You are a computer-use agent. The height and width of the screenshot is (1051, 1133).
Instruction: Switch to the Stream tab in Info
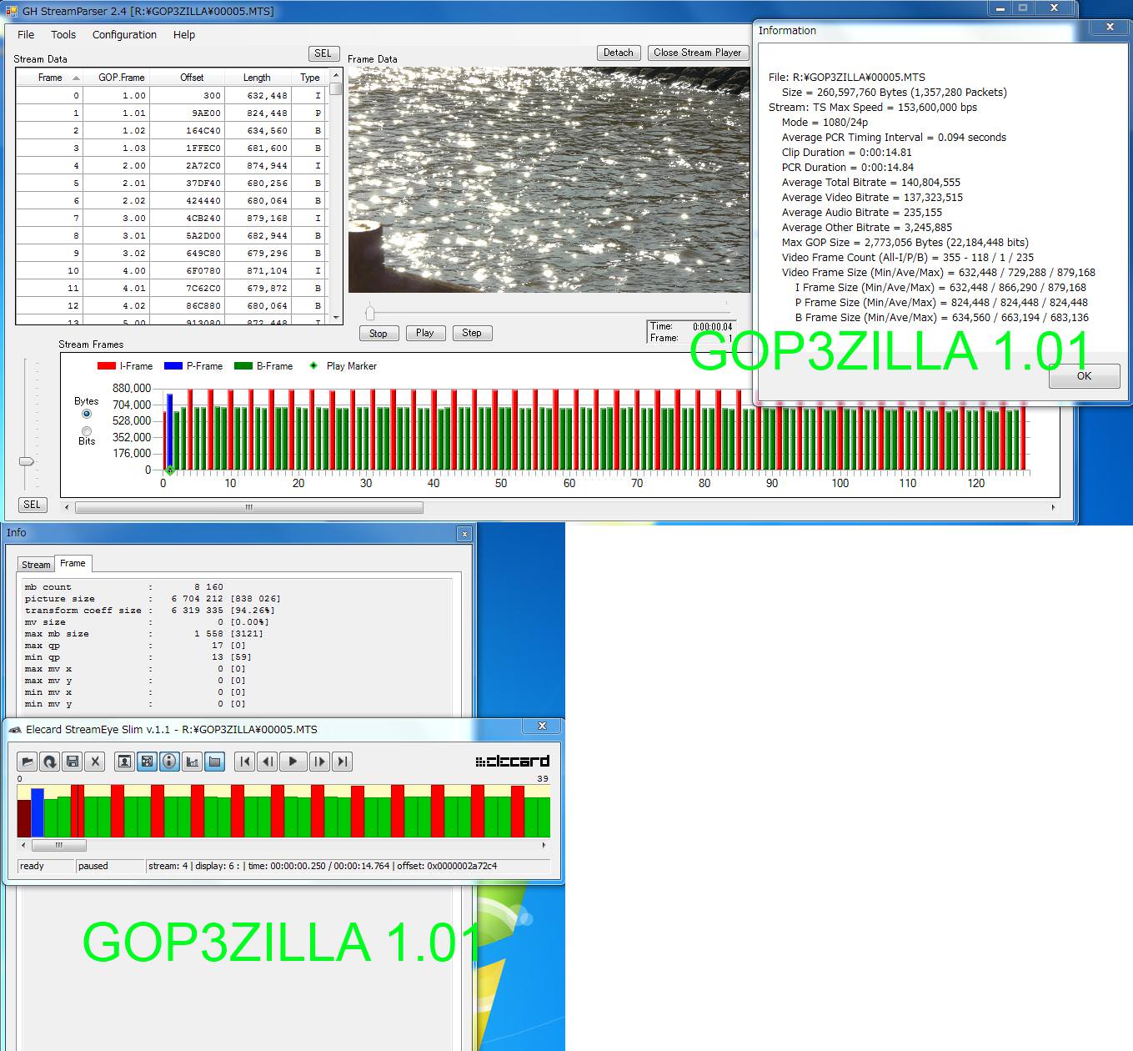36,565
